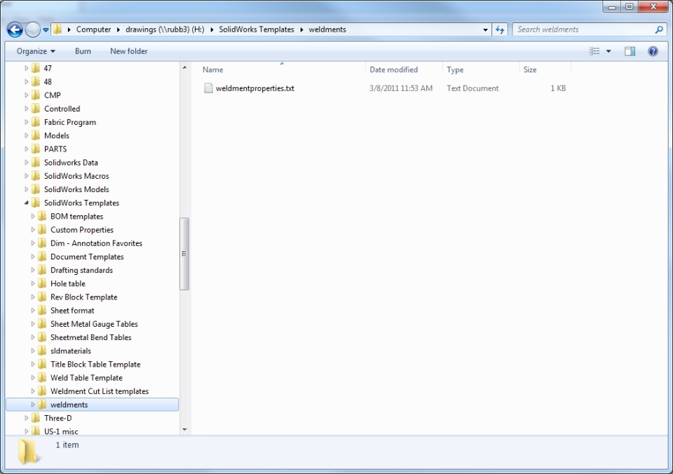This screenshot has width=673, height=474.
Task: Click the Change your view icon
Action: pos(594,51)
